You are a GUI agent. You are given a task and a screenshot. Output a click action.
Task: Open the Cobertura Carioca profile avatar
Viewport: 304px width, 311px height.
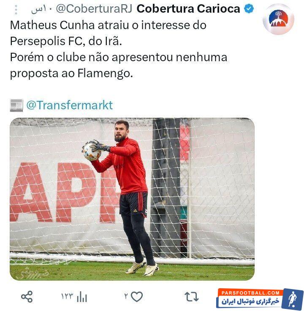(x=278, y=19)
